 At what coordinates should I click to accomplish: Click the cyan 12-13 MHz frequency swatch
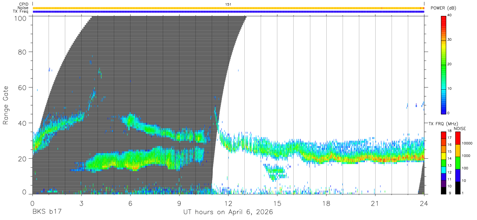[443, 170]
